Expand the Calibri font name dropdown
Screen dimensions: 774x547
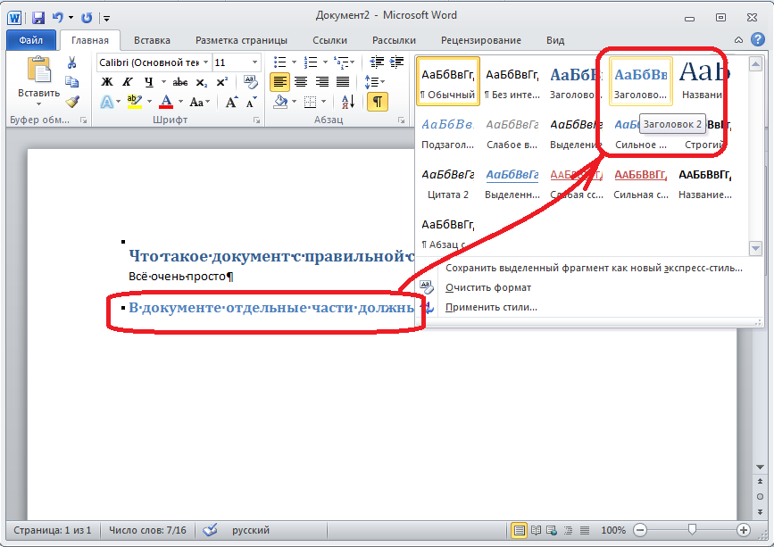coord(205,62)
